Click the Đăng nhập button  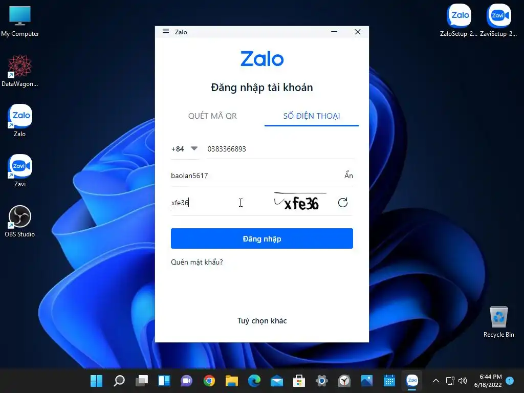tap(261, 238)
